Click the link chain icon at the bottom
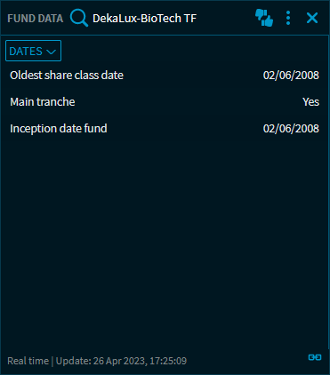Image resolution: width=330 pixels, height=375 pixels. click(x=315, y=357)
